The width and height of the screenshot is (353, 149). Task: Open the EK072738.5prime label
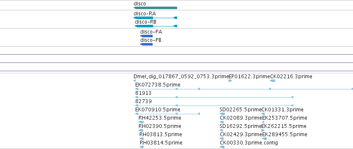point(158,85)
